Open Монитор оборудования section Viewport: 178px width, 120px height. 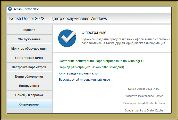pos(29,49)
